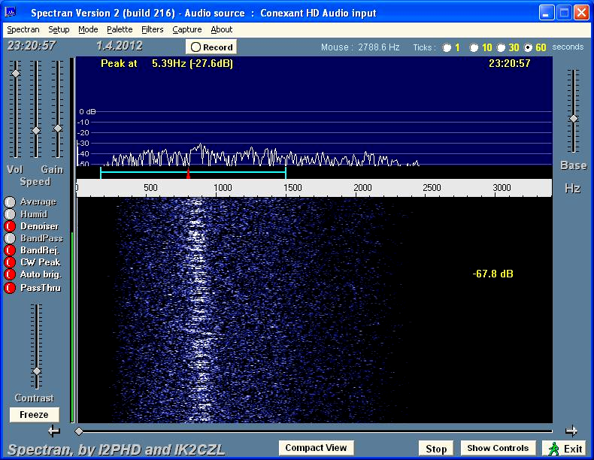
Task: Open the About menu
Action: click(x=222, y=29)
